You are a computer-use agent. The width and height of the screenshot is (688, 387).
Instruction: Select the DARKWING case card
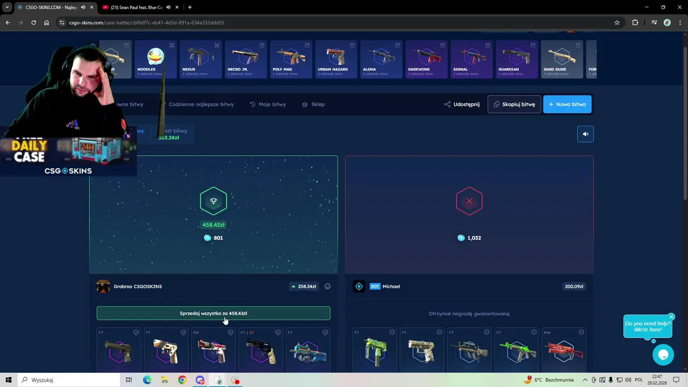426,59
